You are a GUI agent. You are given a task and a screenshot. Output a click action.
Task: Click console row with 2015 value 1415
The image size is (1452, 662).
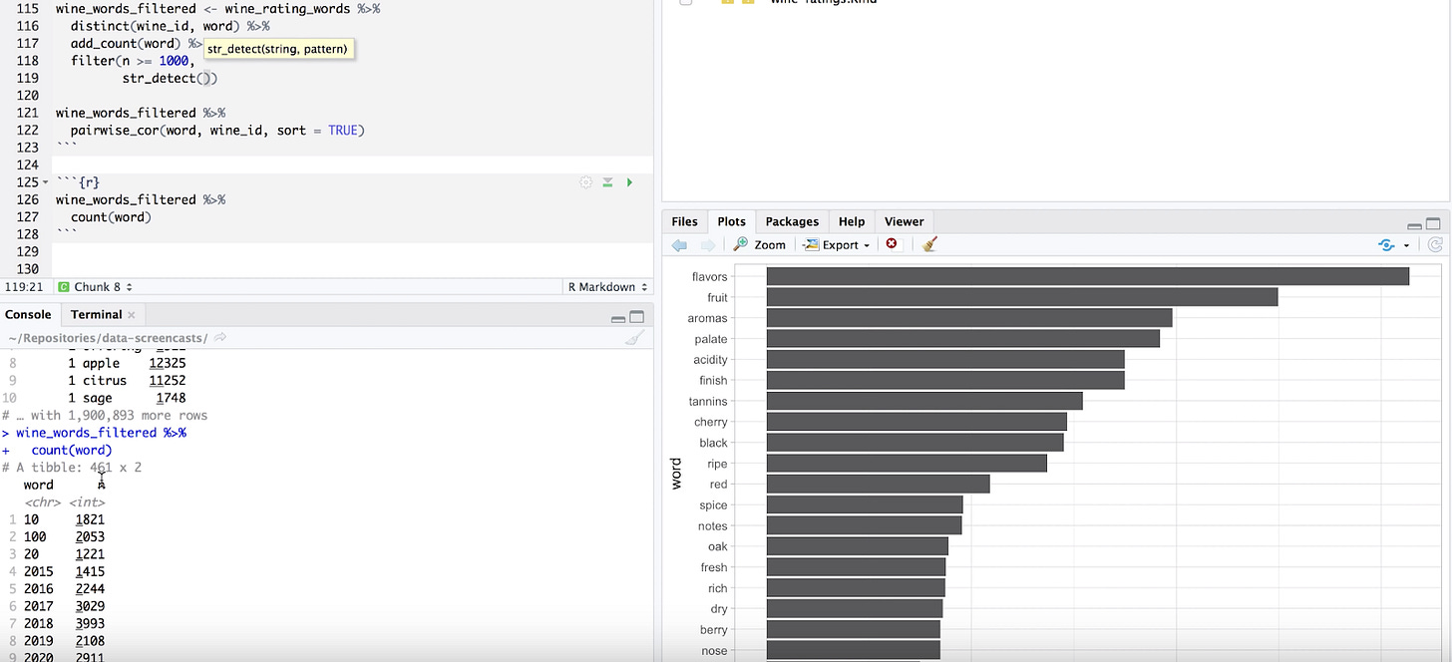56,571
